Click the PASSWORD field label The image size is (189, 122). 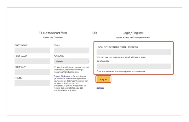click(x=103, y=61)
